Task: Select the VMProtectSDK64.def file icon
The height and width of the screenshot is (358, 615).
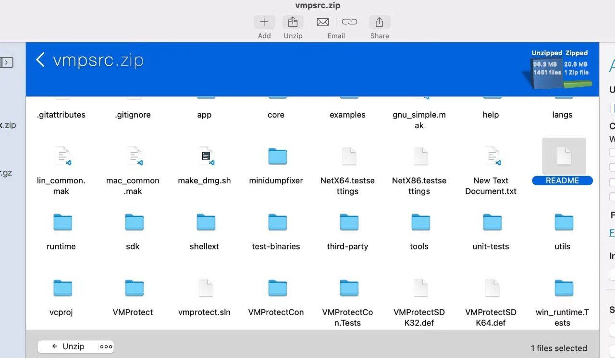Action: [492, 288]
